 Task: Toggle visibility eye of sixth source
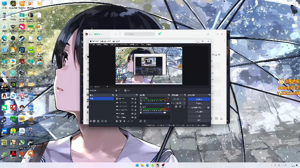(x=132, y=117)
